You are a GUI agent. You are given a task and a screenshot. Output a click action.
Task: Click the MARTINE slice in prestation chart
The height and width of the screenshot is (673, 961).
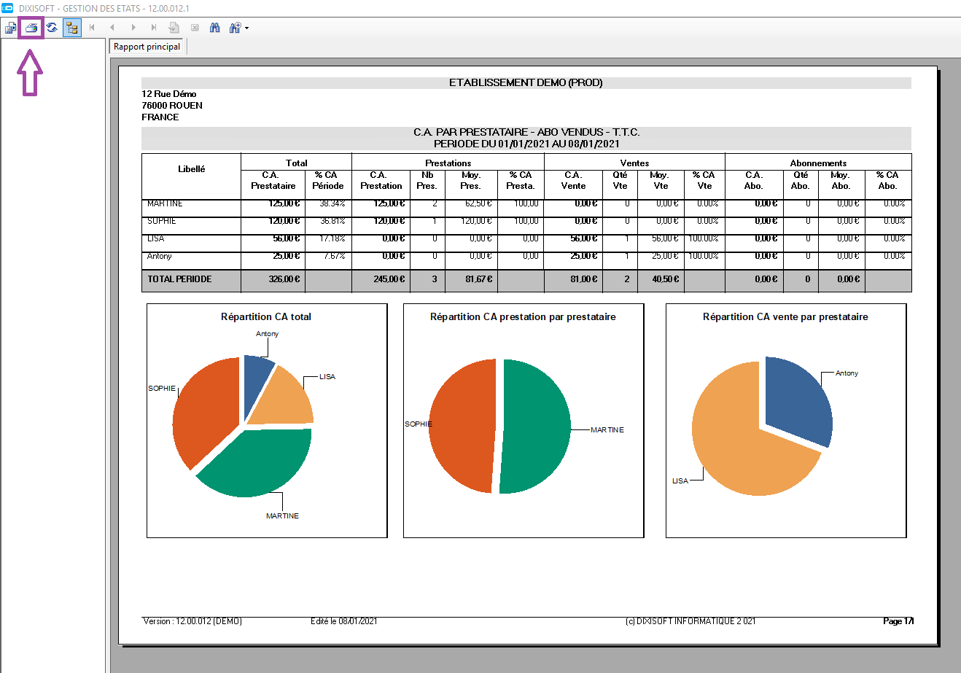tap(536, 427)
